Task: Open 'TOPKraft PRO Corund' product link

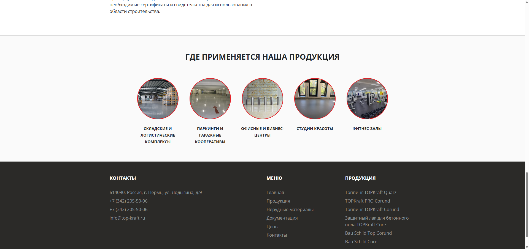Action: coord(368,201)
